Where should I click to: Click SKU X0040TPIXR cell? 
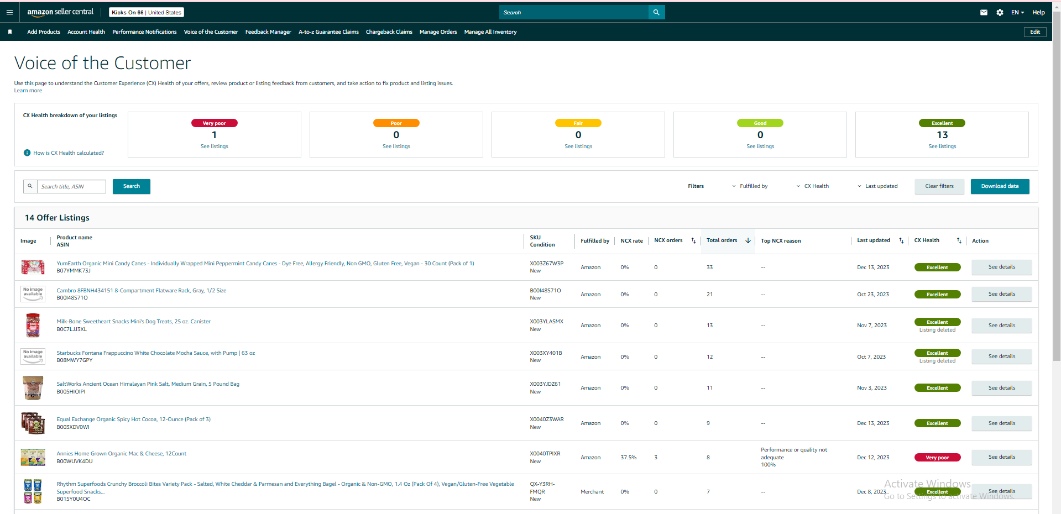(545, 454)
